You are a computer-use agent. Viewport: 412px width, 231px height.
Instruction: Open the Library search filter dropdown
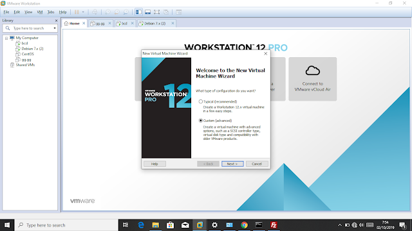[55, 28]
